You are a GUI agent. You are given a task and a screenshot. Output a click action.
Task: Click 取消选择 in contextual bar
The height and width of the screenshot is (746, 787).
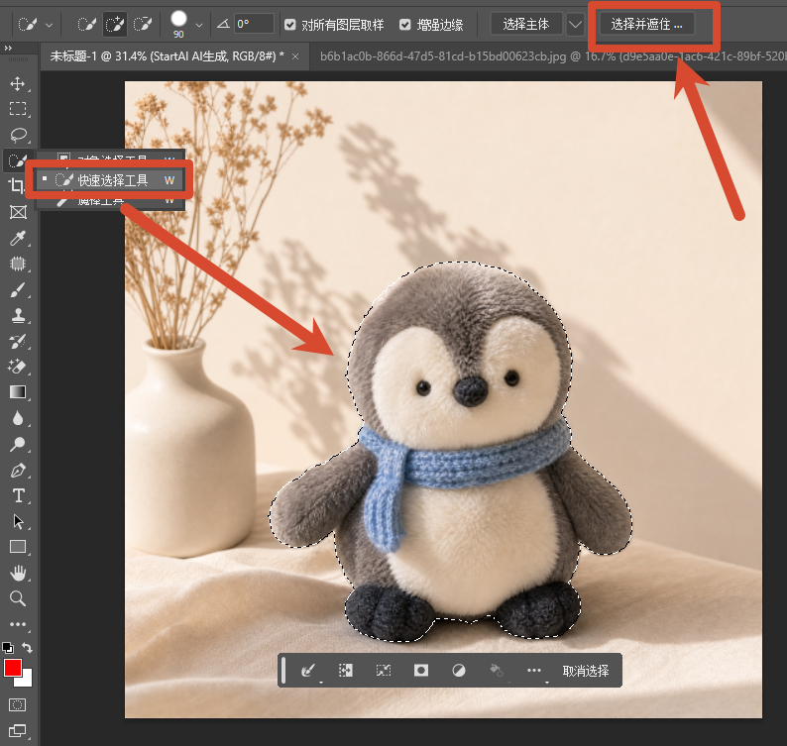coord(585,671)
